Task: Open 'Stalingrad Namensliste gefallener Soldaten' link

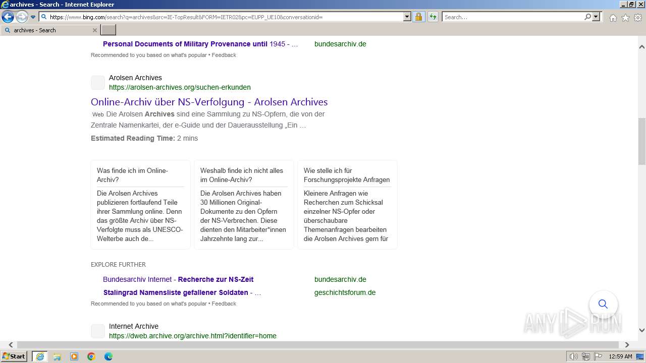Action: tap(182, 292)
